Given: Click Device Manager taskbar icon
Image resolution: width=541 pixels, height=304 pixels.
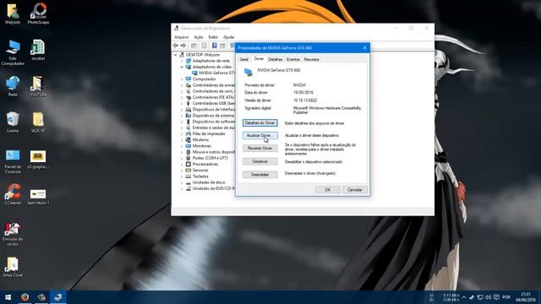Looking at the screenshot, I should coord(58,297).
